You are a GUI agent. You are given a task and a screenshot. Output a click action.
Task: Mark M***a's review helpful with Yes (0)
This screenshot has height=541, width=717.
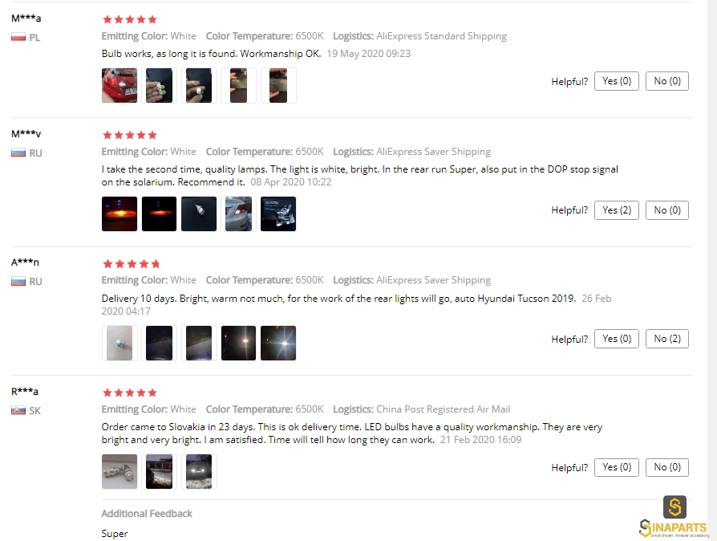[617, 81]
